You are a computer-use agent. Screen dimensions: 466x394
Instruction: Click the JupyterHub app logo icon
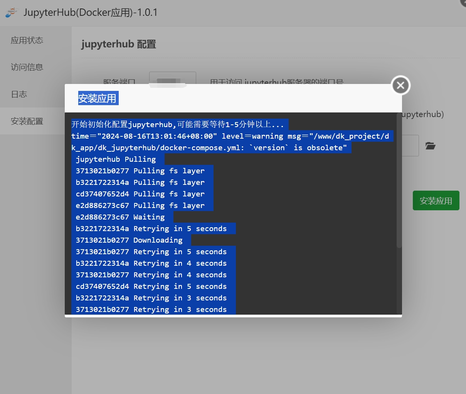click(x=12, y=12)
